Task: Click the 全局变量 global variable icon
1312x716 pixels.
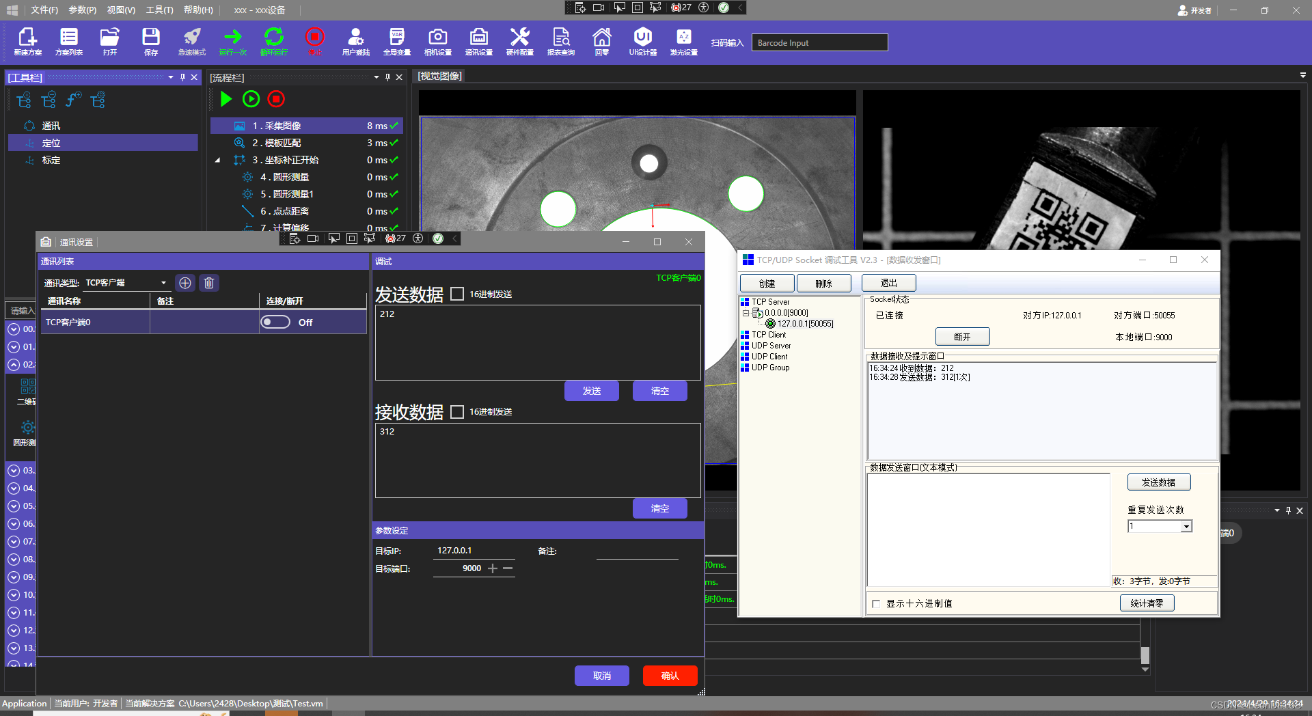Action: (x=397, y=41)
